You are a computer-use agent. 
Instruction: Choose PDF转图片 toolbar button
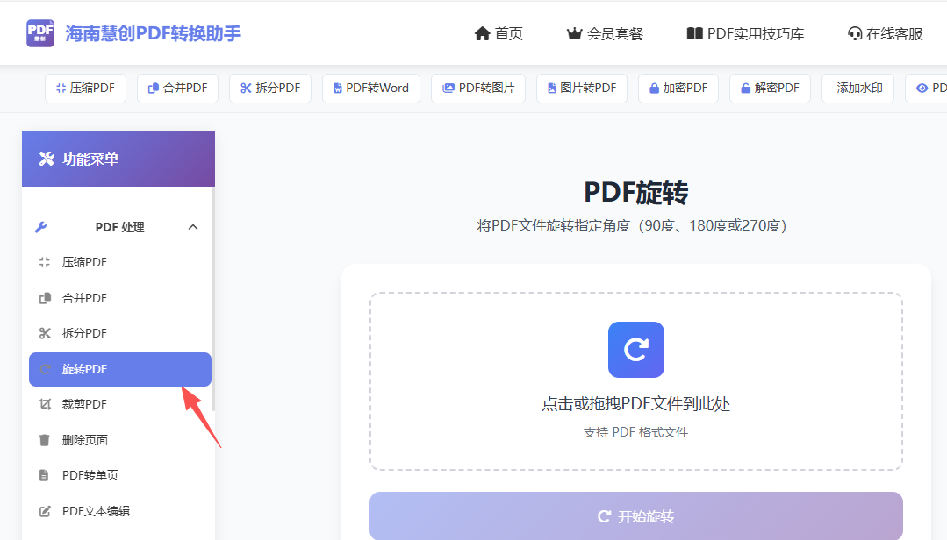point(478,88)
